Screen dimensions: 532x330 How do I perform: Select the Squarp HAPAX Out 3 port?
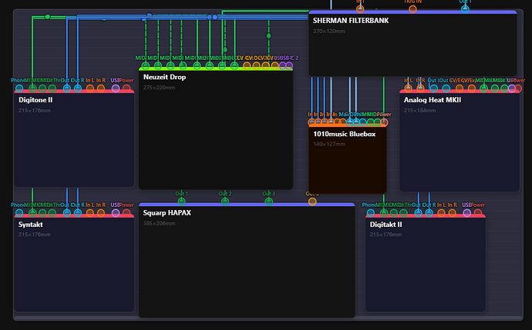pos(269,202)
